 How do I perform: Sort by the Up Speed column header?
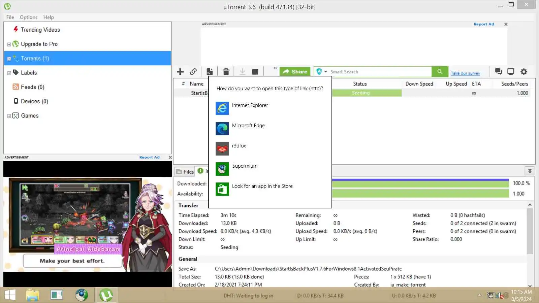pos(456,84)
